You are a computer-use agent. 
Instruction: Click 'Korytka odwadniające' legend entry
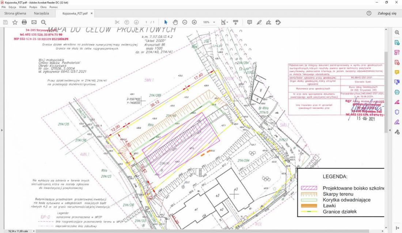tap(346, 200)
